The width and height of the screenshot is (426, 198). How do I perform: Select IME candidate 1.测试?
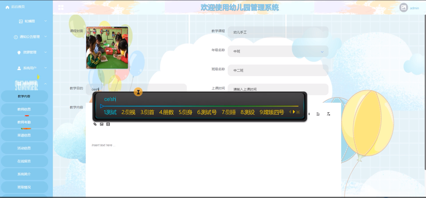tap(110, 112)
